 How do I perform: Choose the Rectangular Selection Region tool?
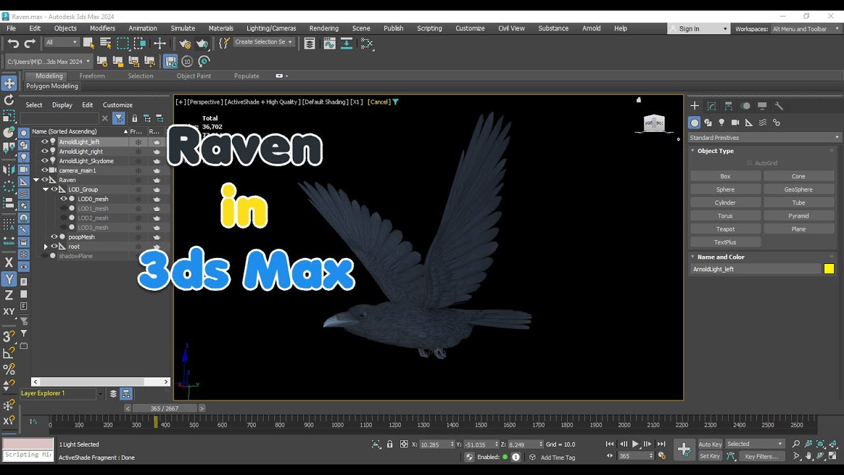pyautogui.click(x=123, y=44)
